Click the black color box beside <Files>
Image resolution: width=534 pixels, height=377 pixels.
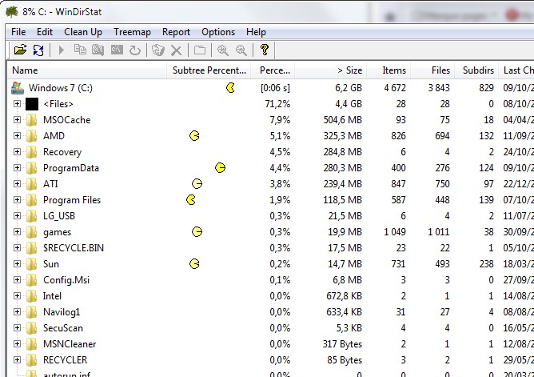(x=32, y=104)
